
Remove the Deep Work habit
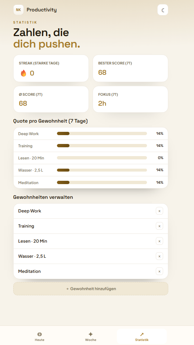tap(159, 211)
